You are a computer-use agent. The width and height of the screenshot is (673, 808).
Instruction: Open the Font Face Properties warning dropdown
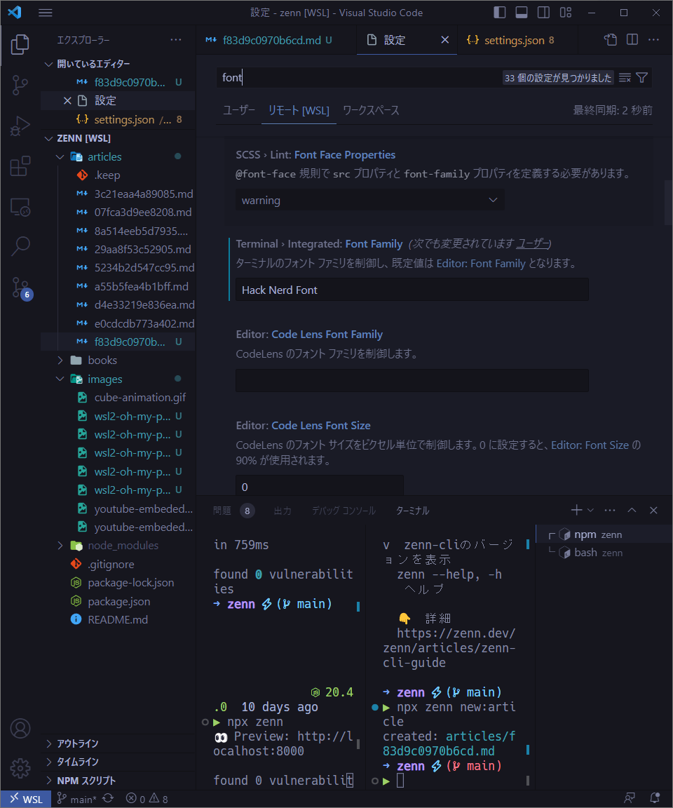pyautogui.click(x=369, y=200)
